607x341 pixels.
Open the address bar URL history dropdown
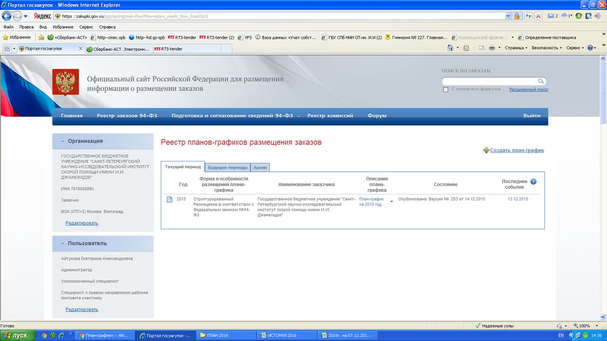coord(508,16)
